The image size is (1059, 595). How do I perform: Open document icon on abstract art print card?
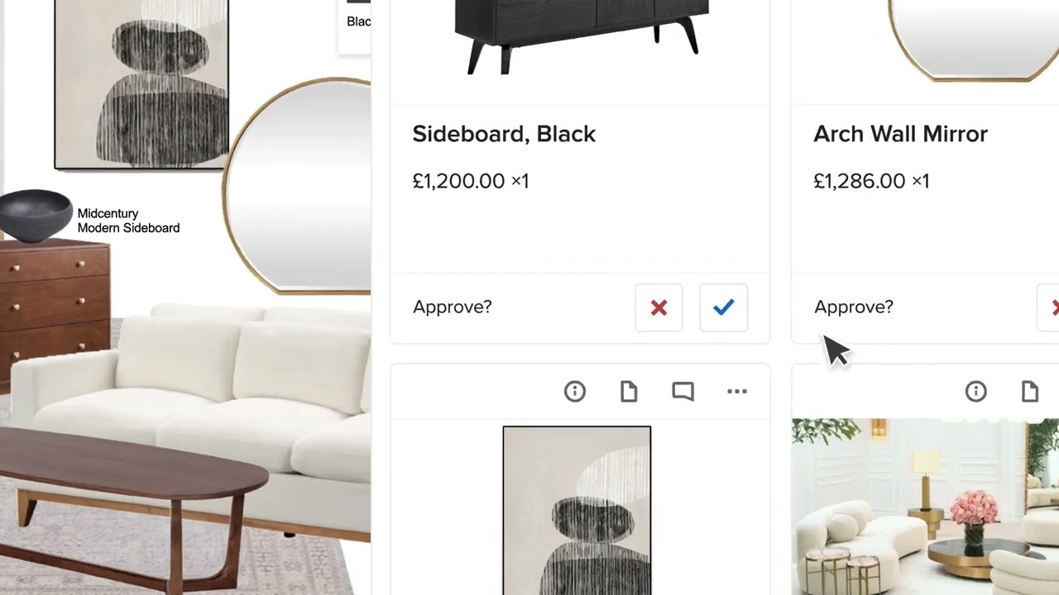tap(629, 392)
